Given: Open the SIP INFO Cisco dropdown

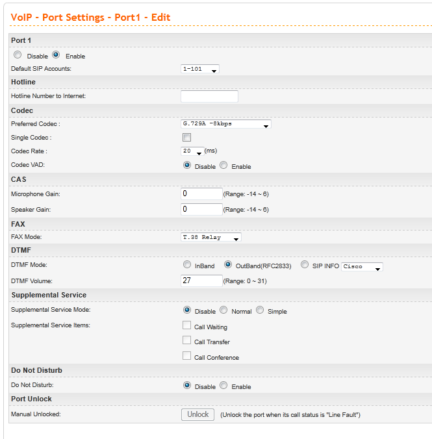Looking at the screenshot, I should (x=362, y=266).
